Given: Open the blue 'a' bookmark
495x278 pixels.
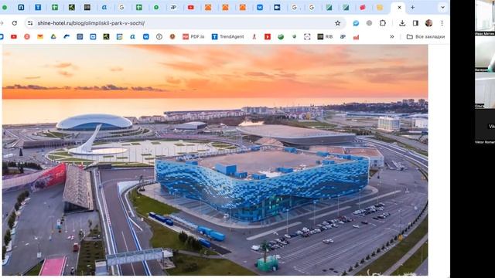Looking at the screenshot, I should point(132,37).
